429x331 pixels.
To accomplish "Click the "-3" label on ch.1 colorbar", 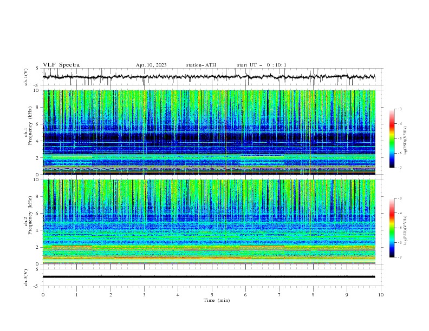I will pyautogui.click(x=400, y=109).
